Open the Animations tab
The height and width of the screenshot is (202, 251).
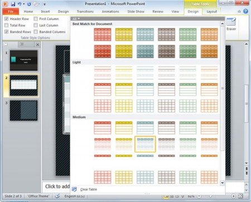[110, 12]
